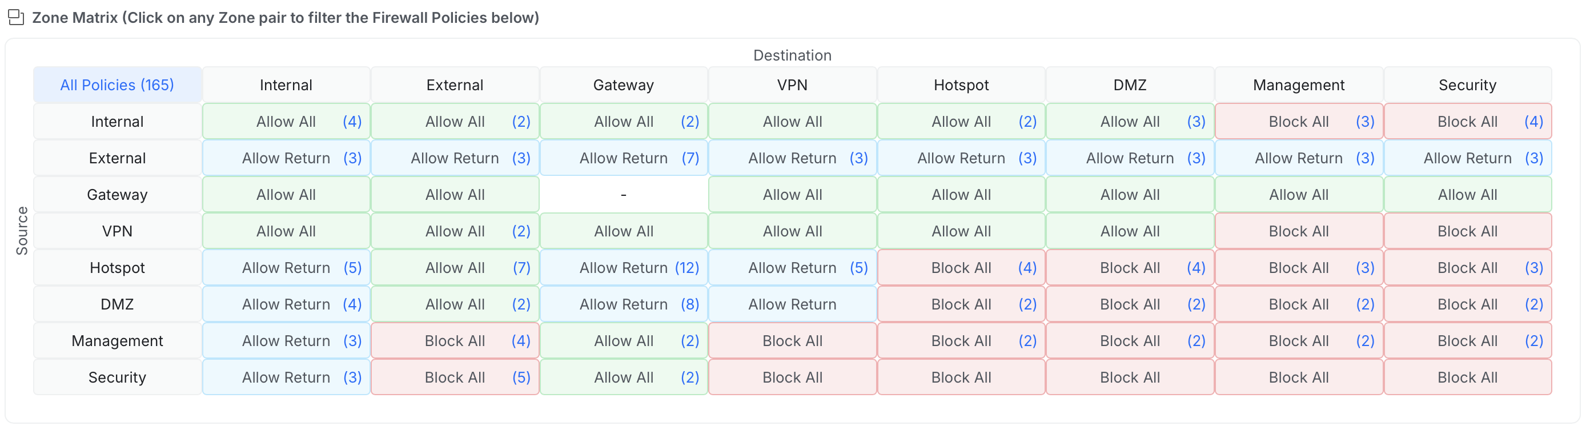Click the empty Gateway to Gateway cell
Viewport: 1590px width, 434px height.
click(624, 194)
